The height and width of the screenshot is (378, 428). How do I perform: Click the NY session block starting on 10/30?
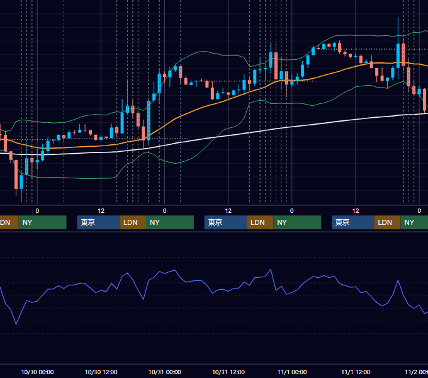coord(170,222)
